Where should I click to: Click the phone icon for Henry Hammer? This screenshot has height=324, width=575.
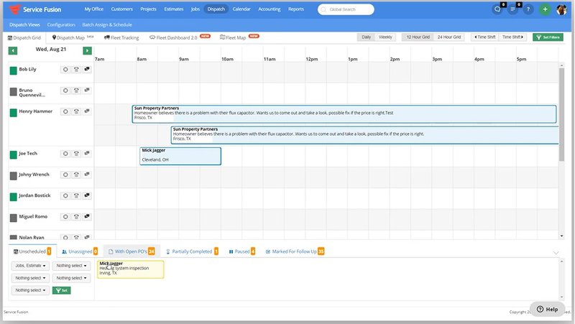[x=76, y=111]
